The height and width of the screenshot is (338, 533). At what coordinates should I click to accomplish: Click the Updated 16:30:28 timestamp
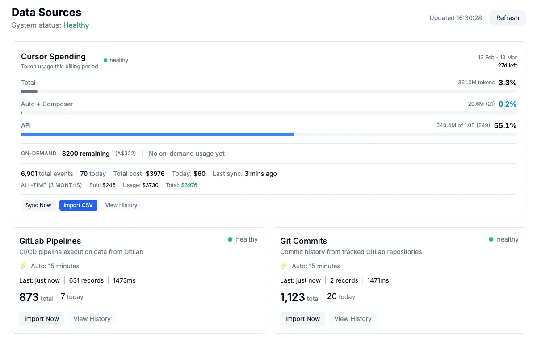pyautogui.click(x=455, y=18)
